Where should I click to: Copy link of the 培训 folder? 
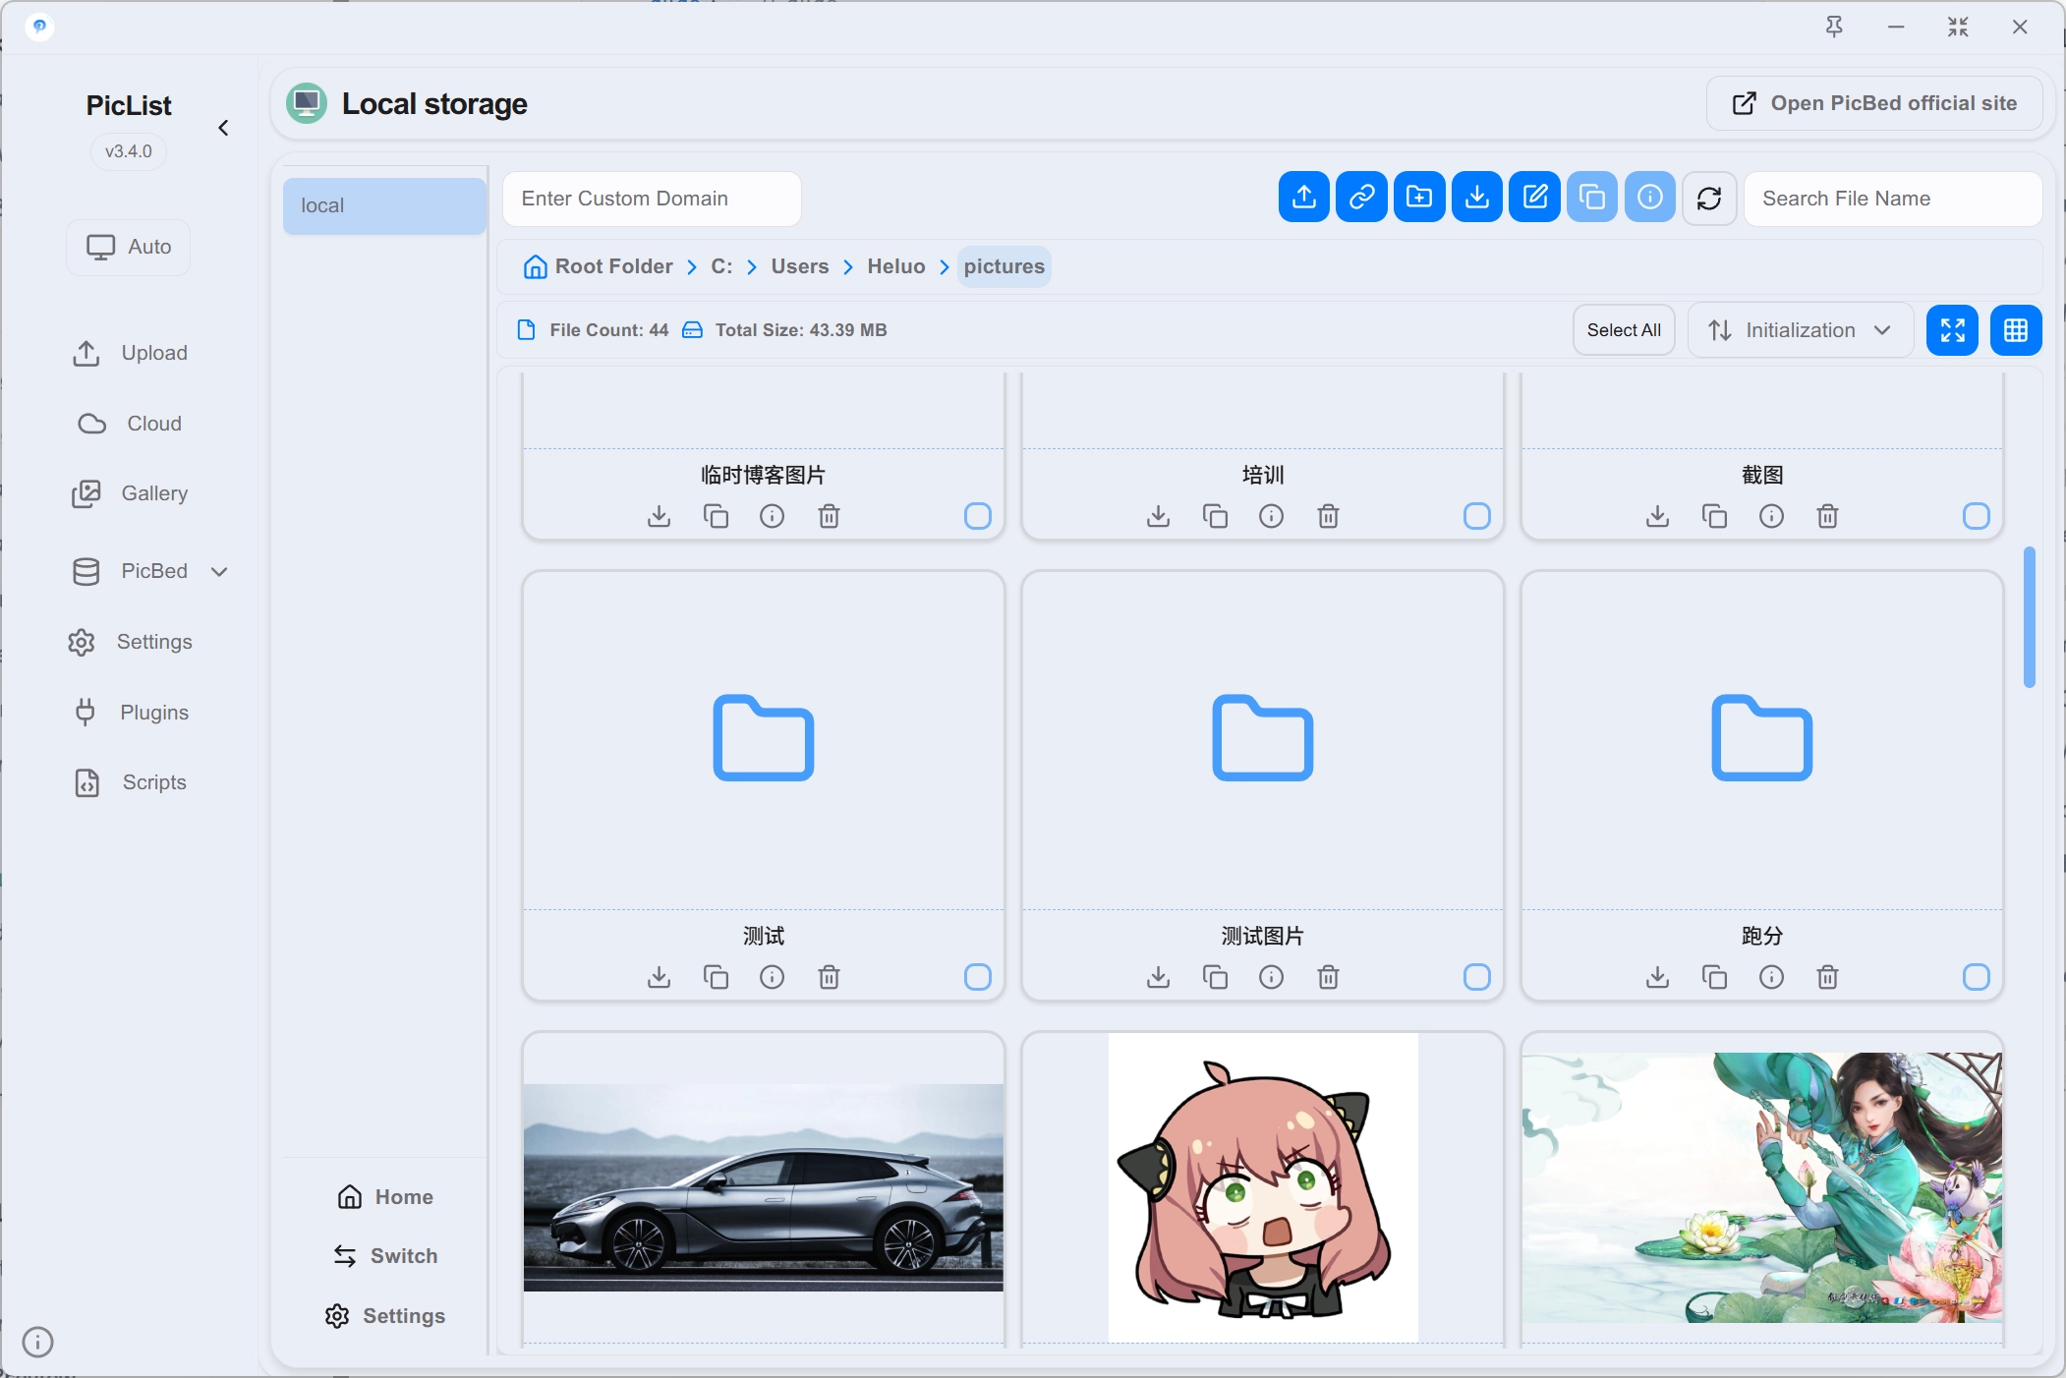tap(1215, 516)
